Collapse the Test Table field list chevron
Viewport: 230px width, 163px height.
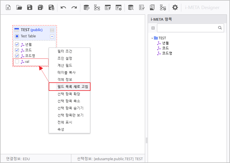click(52, 37)
